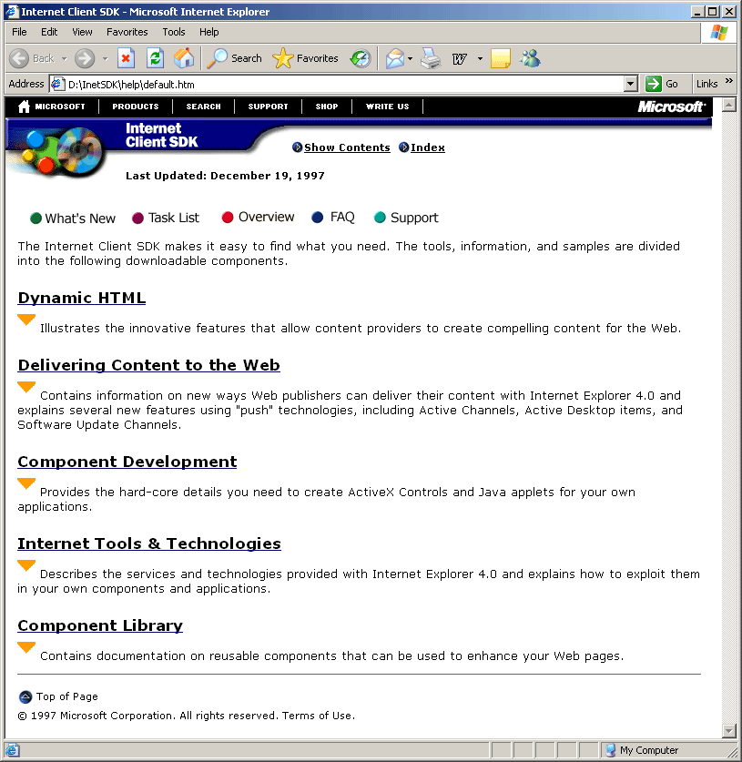Launch Messenger people icon
The width and height of the screenshot is (742, 762).
tap(530, 58)
